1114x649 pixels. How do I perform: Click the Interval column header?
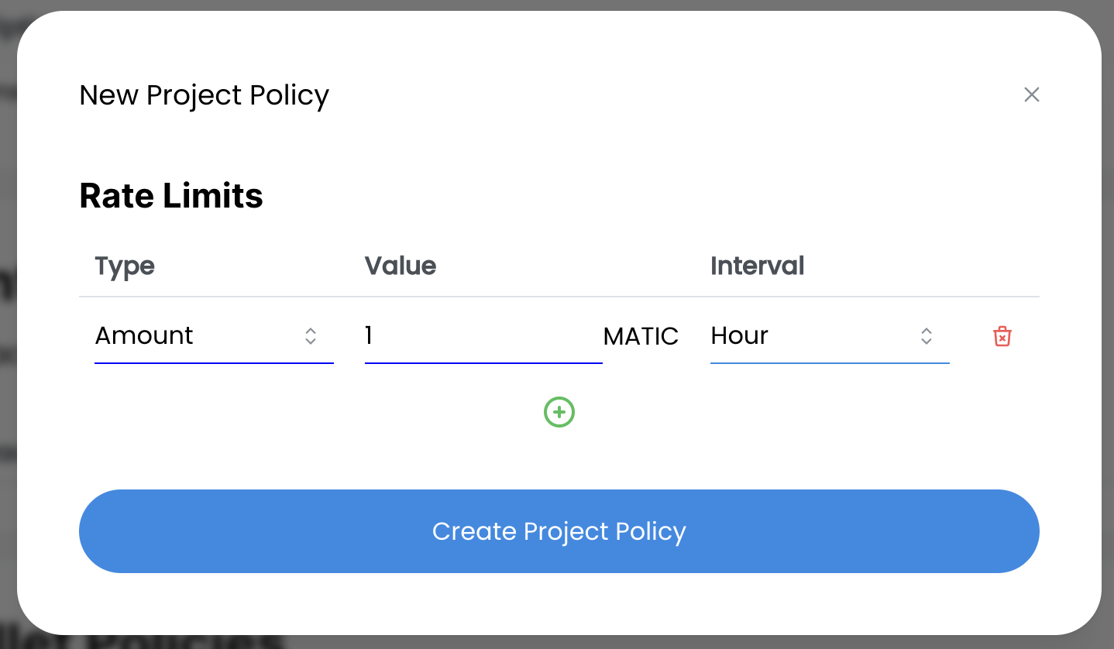coord(757,266)
